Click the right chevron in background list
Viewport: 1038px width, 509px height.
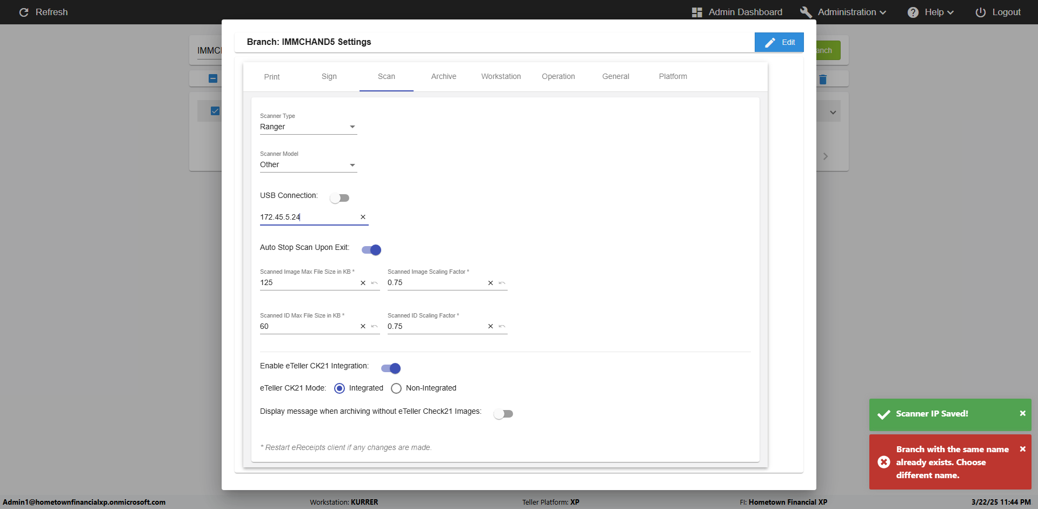pyautogui.click(x=826, y=156)
